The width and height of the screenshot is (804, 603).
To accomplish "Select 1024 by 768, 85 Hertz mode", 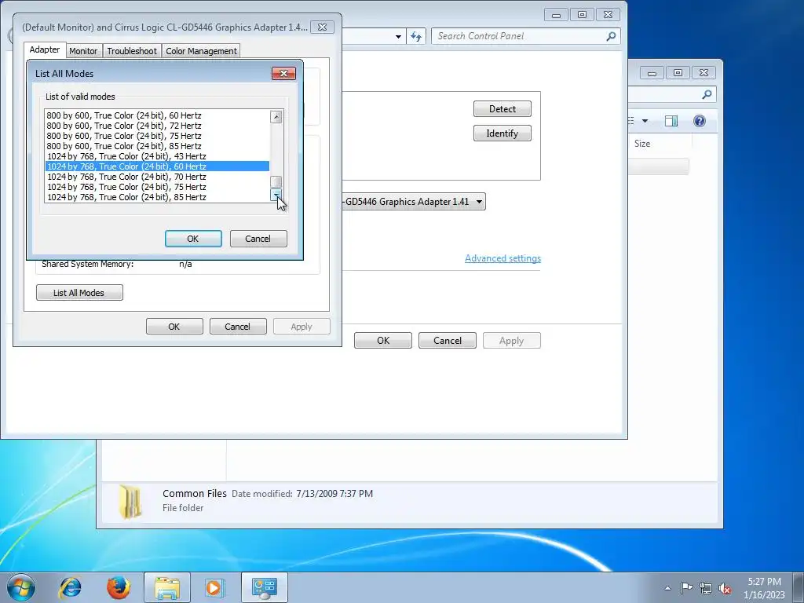I will coord(157,197).
